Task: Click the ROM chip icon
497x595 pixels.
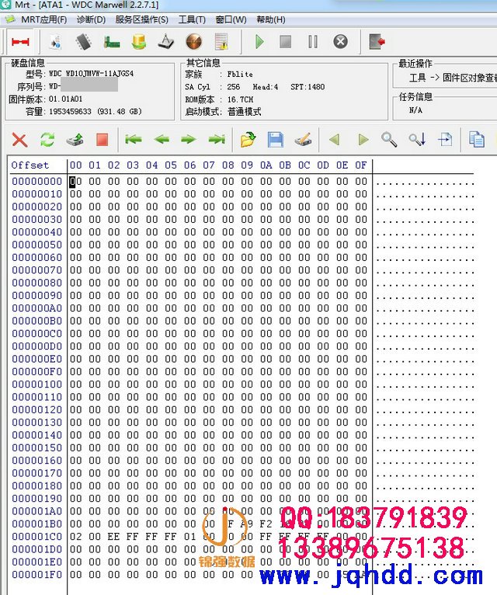Action: click(x=83, y=42)
